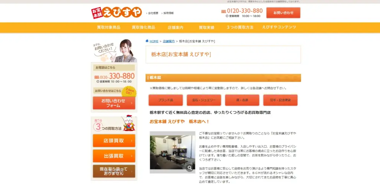Choose the 出張買取 sidebar button
The image size is (380, 184).
(x=114, y=156)
